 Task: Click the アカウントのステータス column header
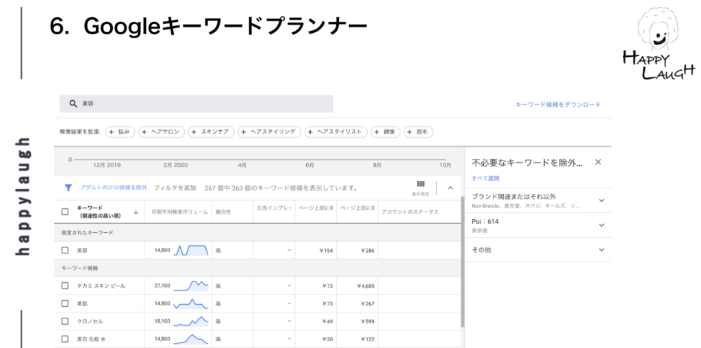(410, 212)
